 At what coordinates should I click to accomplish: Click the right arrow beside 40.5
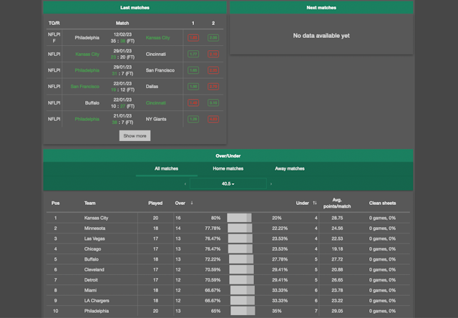pyautogui.click(x=271, y=184)
